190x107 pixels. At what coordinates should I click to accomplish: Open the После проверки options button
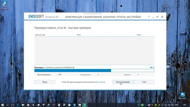[x=123, y=82]
